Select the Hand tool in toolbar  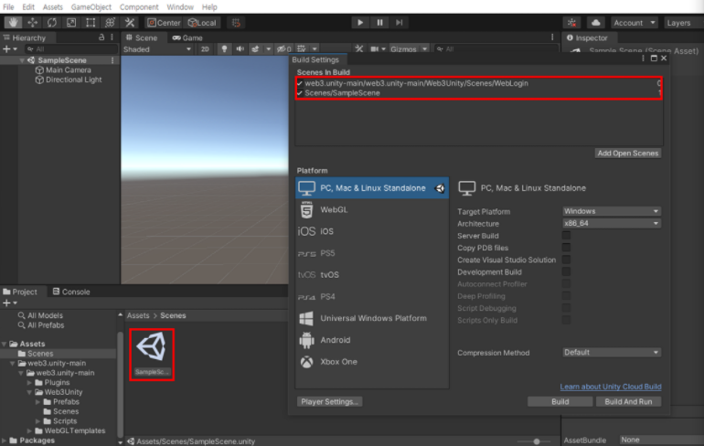pos(13,23)
